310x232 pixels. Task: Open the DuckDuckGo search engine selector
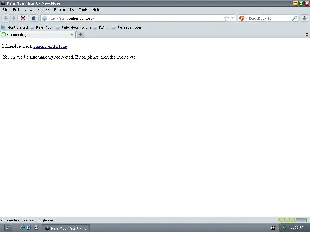coord(243,18)
